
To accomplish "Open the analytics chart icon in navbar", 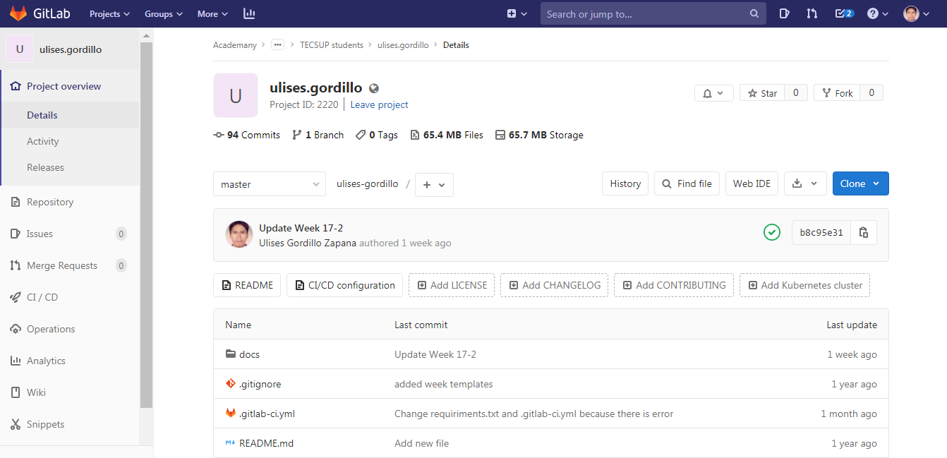I will coord(249,13).
